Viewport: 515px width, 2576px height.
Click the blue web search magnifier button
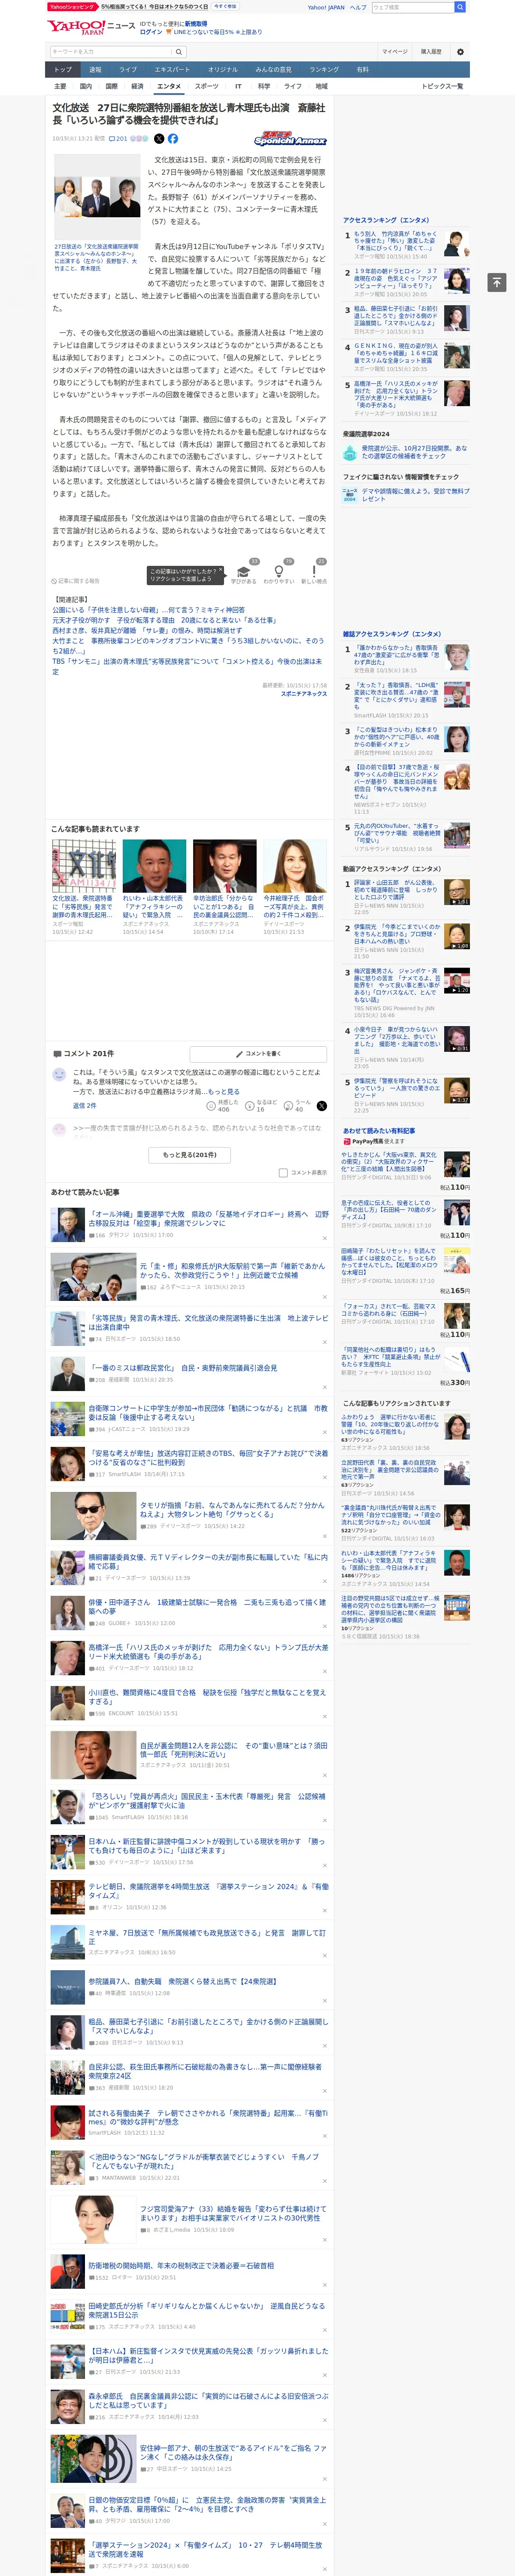(459, 7)
